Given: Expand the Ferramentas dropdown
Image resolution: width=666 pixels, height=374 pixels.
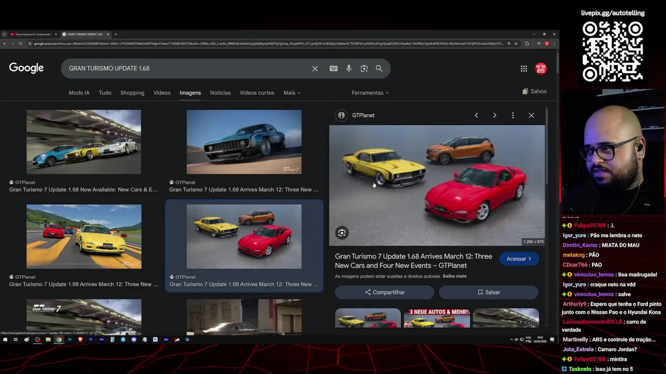Looking at the screenshot, I should tap(370, 92).
